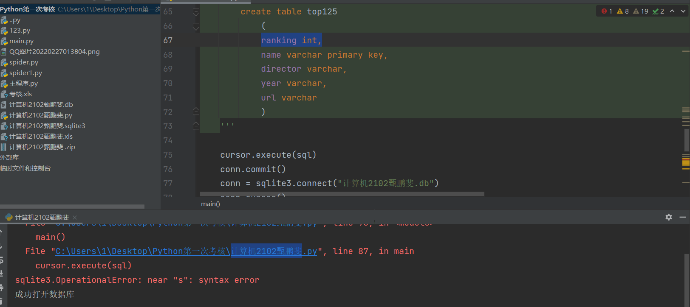Click the yellow warning count showing 8
690x307 pixels.
pyautogui.click(x=623, y=11)
